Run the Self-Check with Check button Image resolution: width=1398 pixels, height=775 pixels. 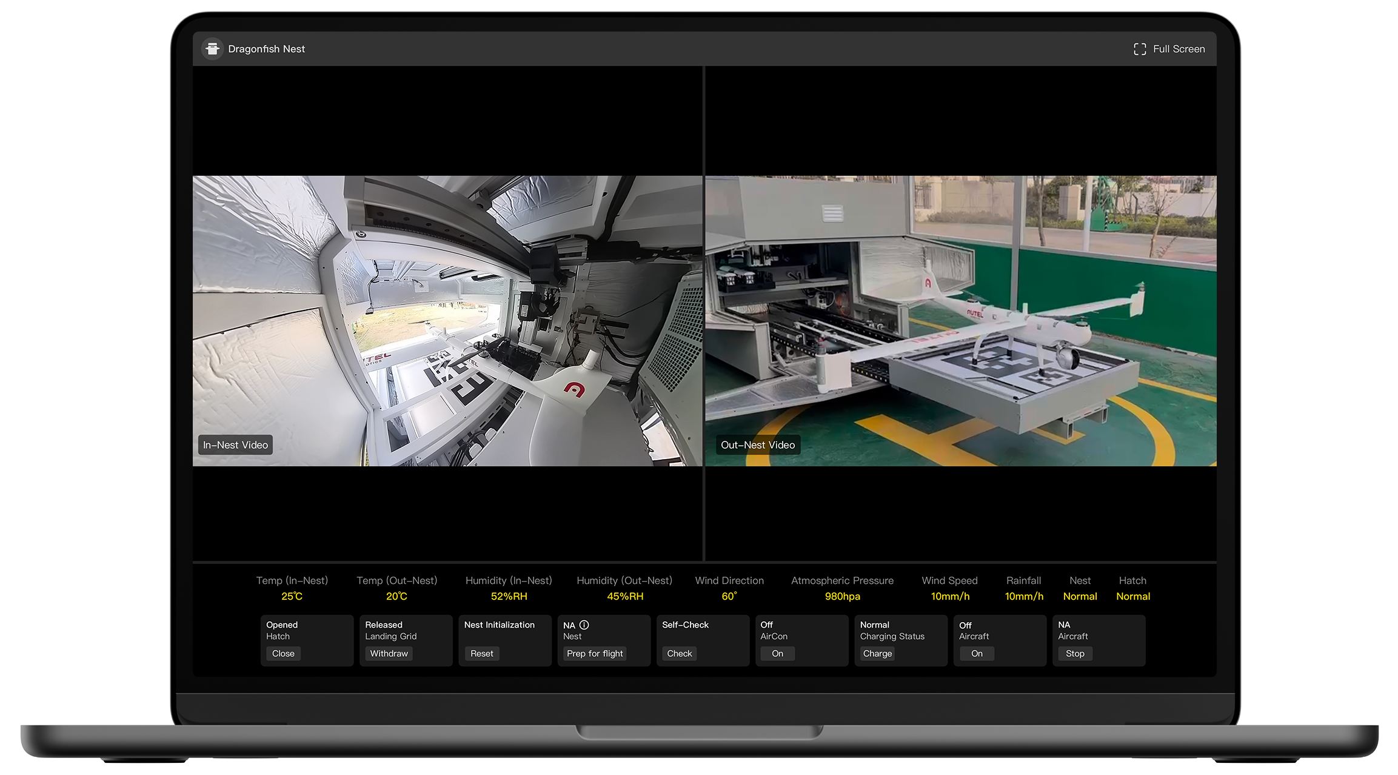click(x=679, y=653)
